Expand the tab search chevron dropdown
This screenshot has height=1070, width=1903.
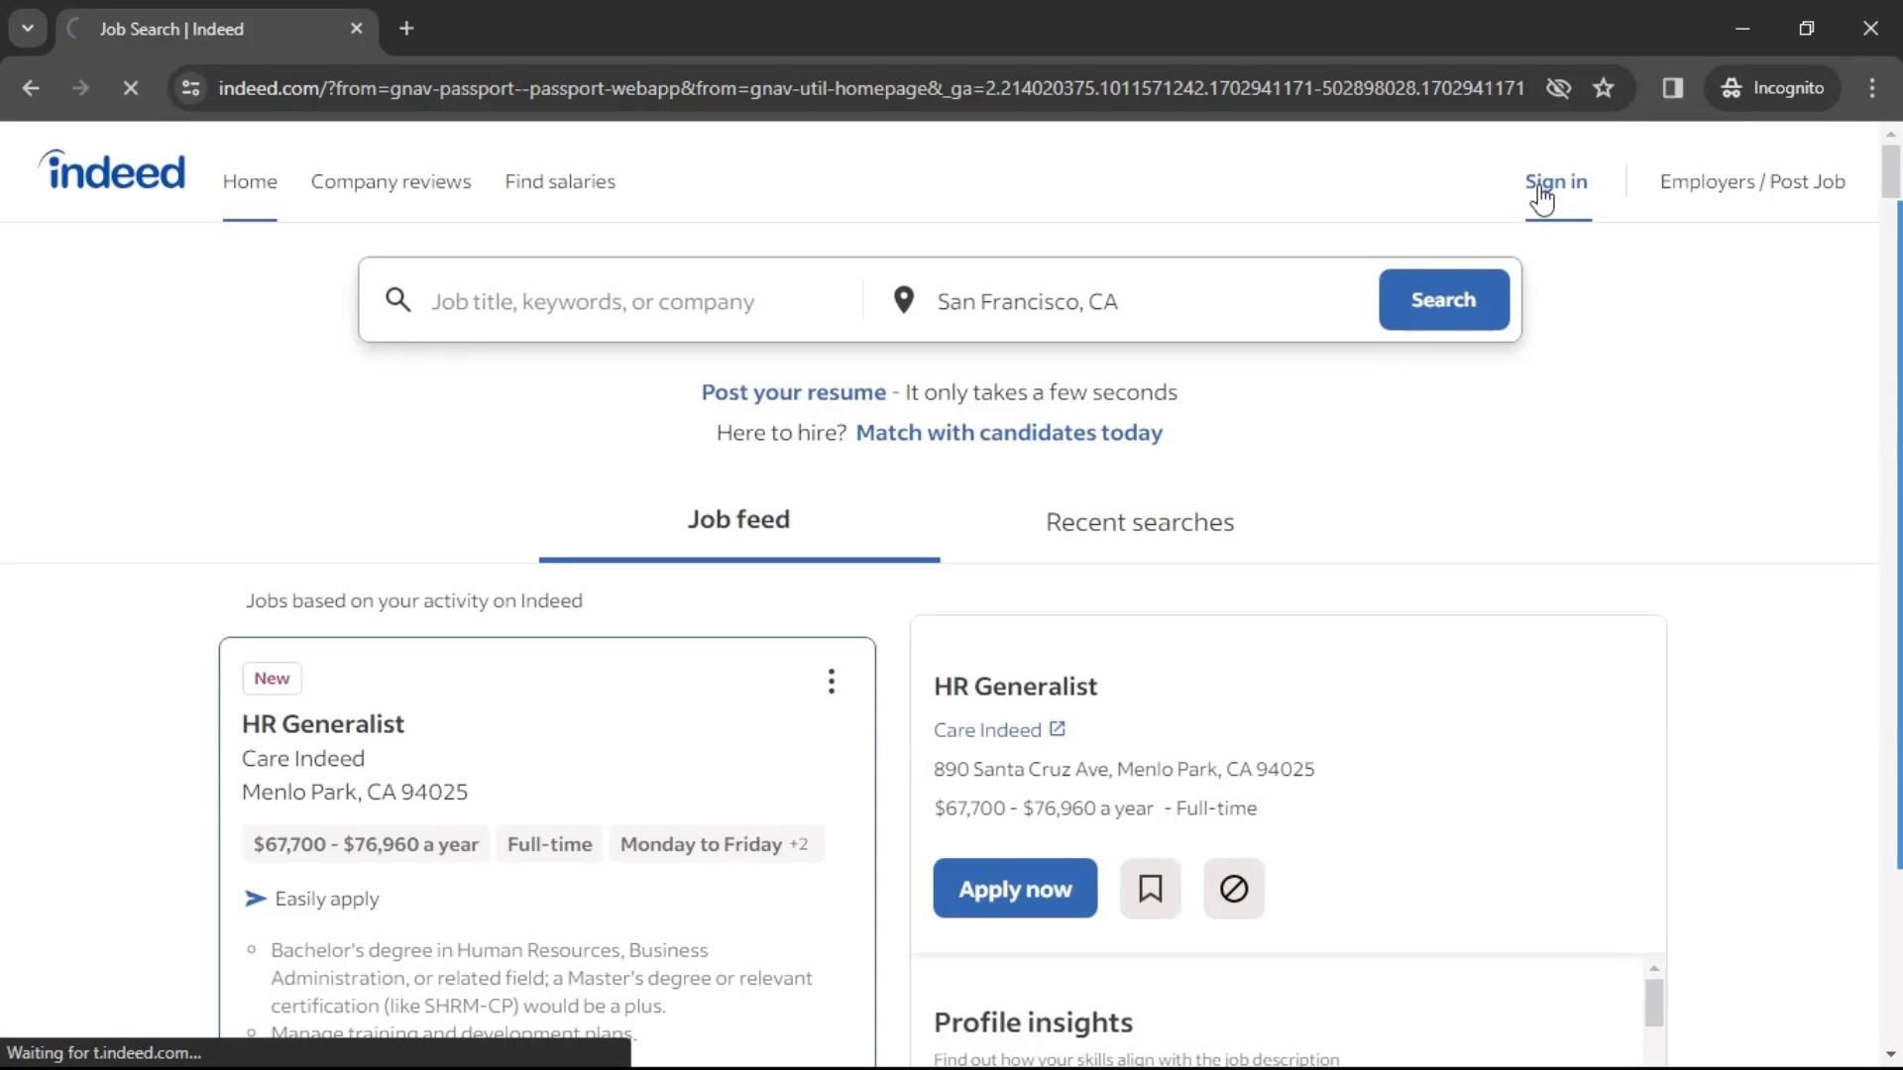click(28, 29)
